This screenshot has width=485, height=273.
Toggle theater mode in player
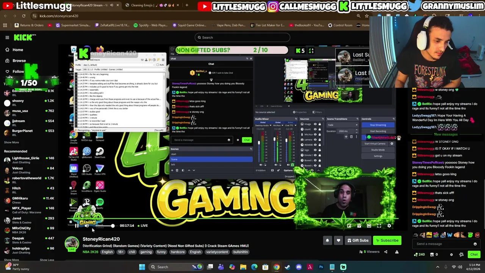pyautogui.click(x=369, y=226)
